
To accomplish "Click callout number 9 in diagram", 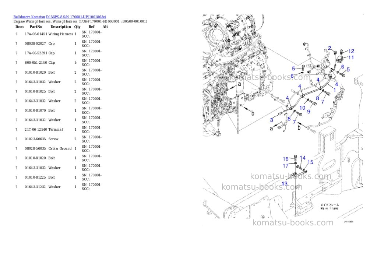I will (x=309, y=111).
